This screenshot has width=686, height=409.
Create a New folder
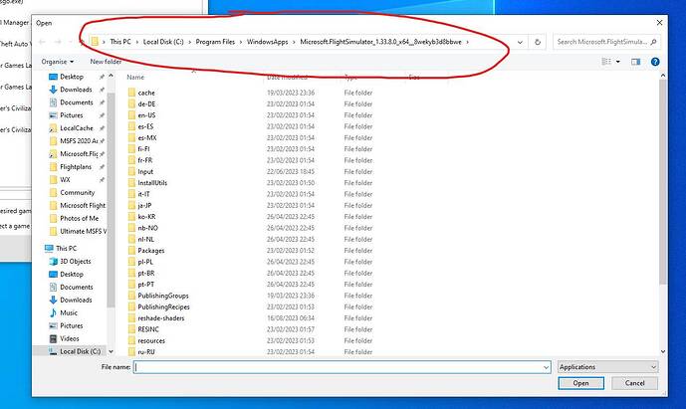click(106, 62)
